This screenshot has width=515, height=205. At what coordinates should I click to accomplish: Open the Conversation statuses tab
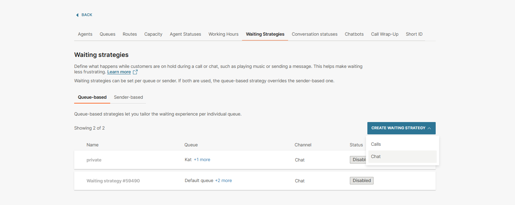314,34
